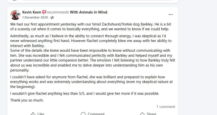
Task: Click the paragraph starting with 'Admittedly'
Action: click(91, 41)
